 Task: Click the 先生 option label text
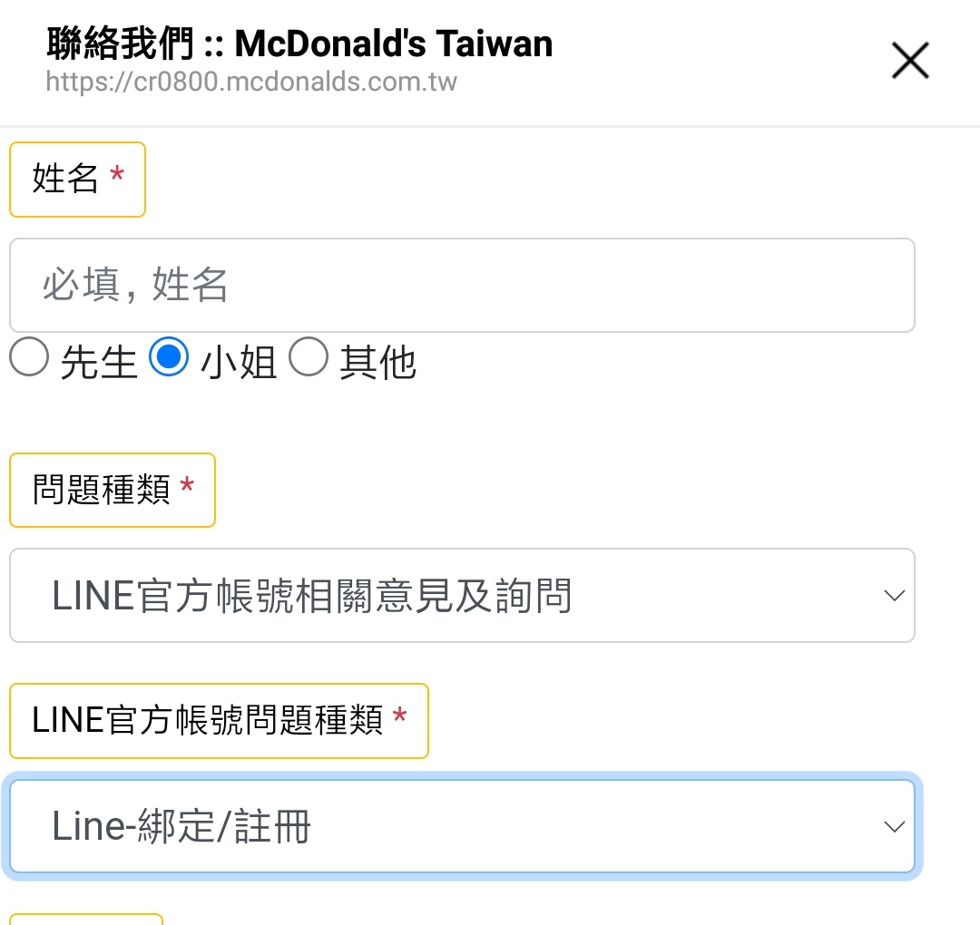pos(99,363)
